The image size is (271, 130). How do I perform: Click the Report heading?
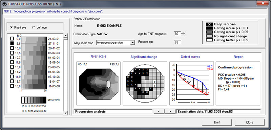238,57
